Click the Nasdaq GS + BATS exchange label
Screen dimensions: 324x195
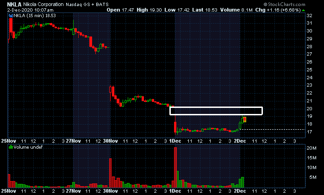[87, 4]
